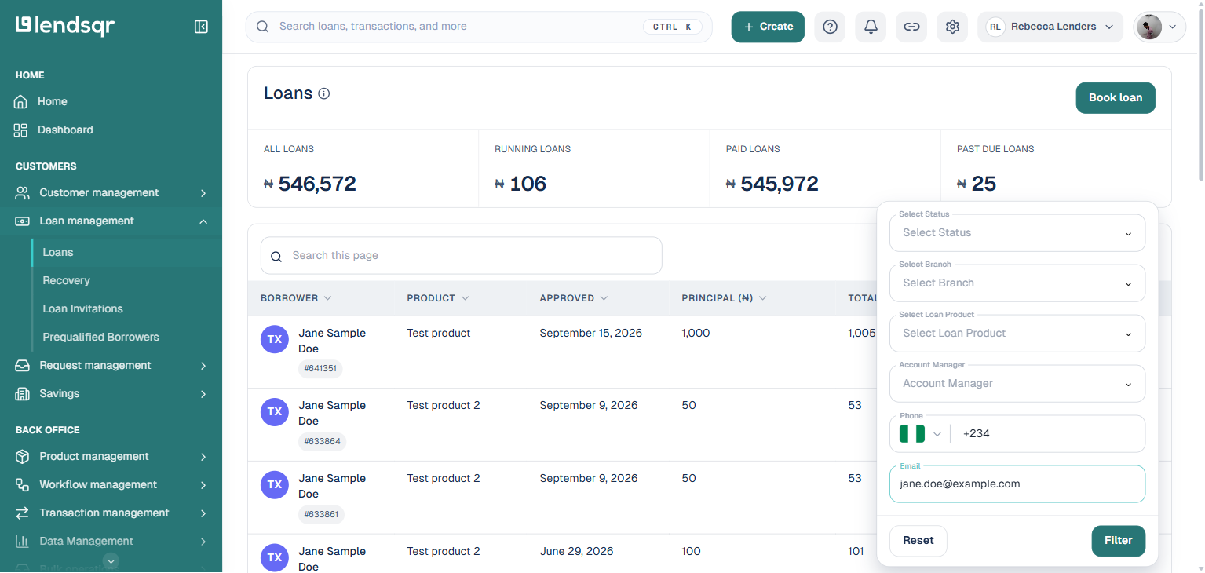Open the Select Branch dropdown
The width and height of the screenshot is (1205, 573).
pyautogui.click(x=1017, y=283)
